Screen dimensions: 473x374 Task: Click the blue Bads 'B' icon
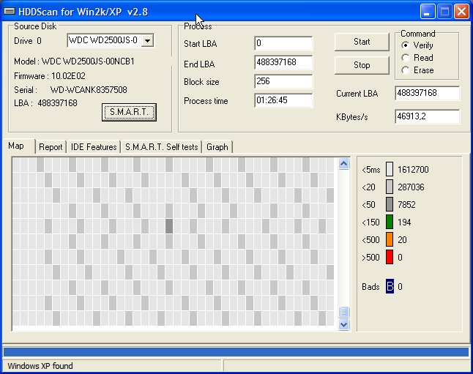coord(390,286)
